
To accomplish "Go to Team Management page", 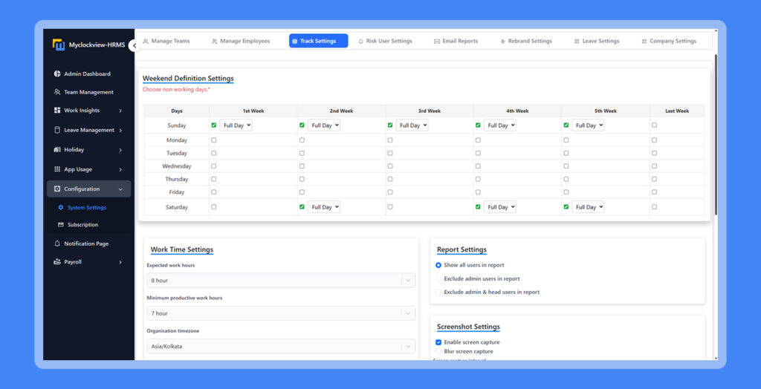I will (89, 92).
